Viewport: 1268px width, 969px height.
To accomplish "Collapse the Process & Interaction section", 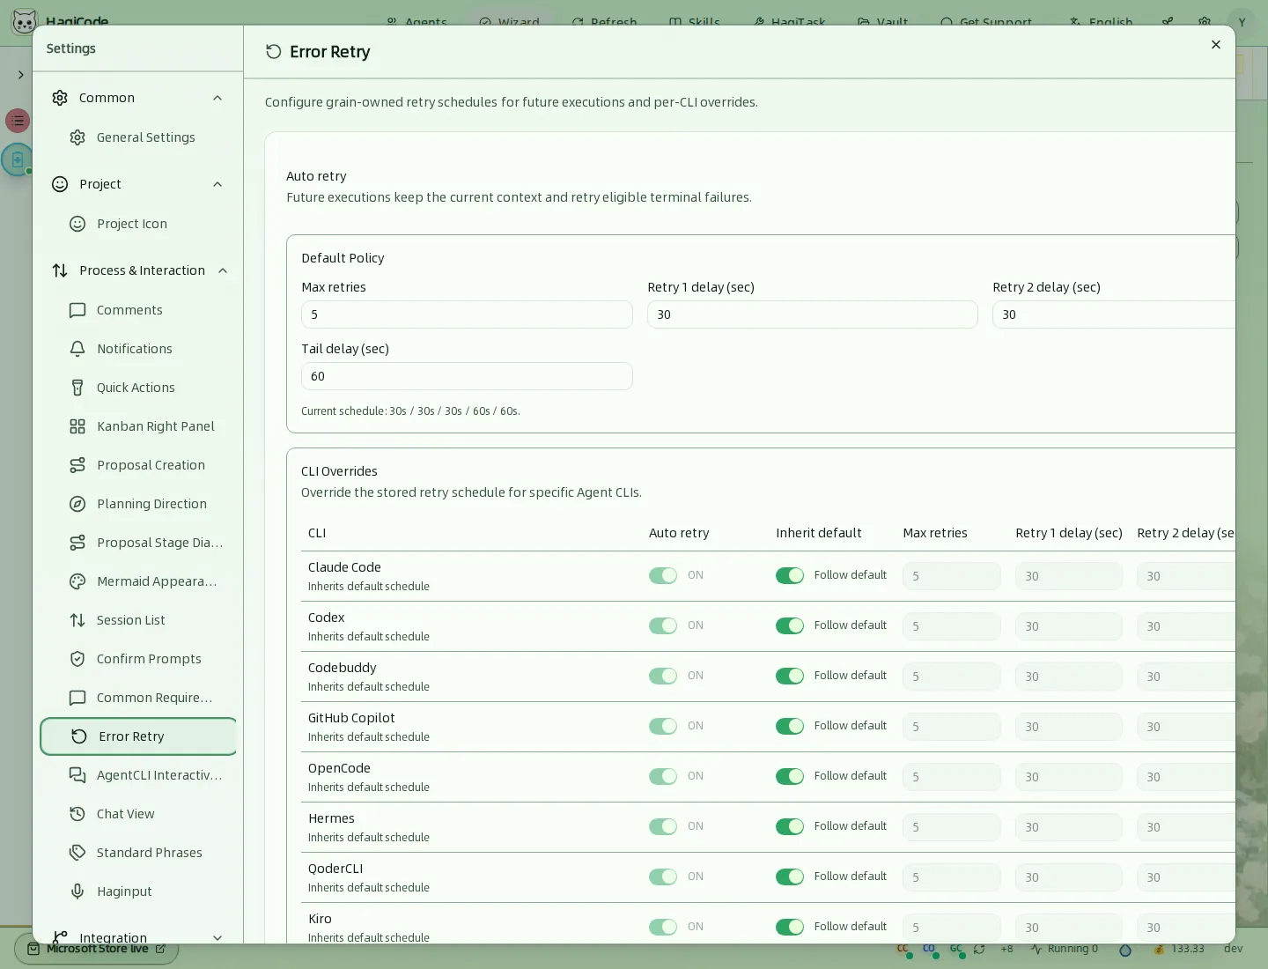I will point(223,270).
